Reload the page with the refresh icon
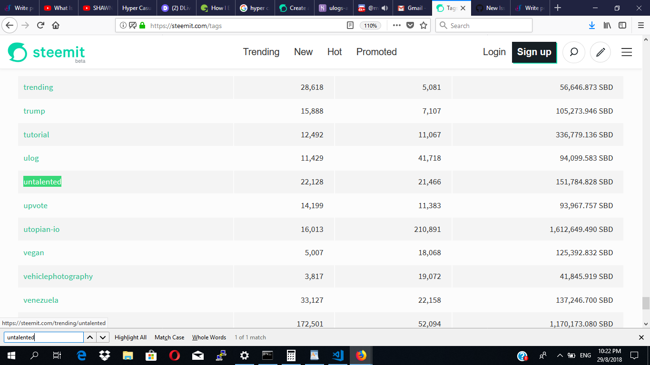The height and width of the screenshot is (365, 650). tap(41, 26)
